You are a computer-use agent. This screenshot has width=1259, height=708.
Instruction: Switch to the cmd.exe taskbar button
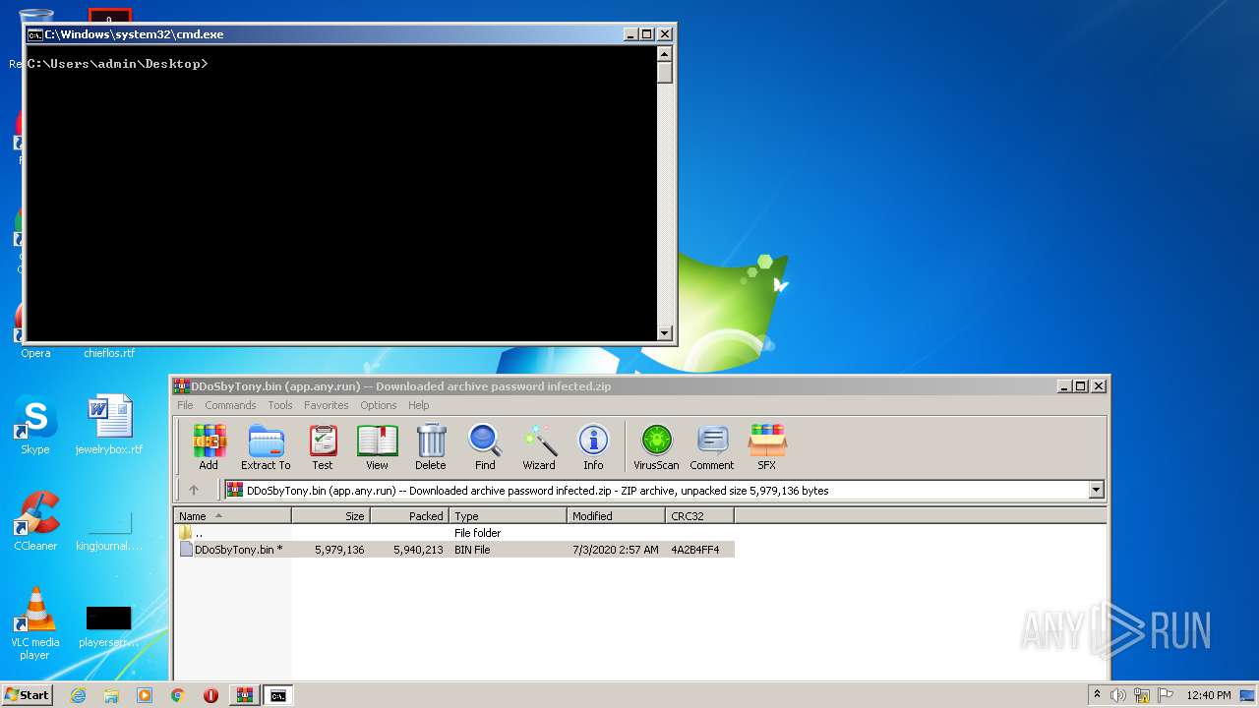point(278,695)
